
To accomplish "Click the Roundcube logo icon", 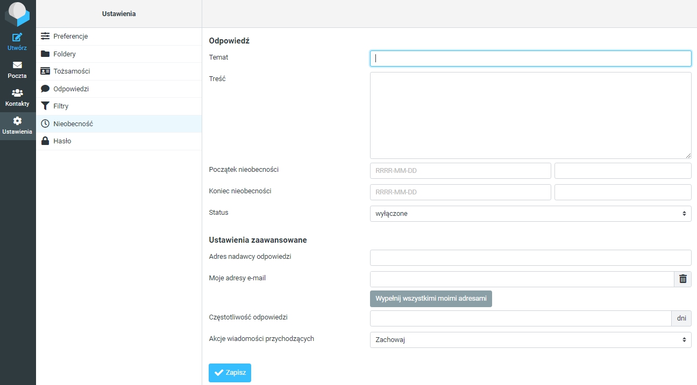I will pyautogui.click(x=17, y=14).
